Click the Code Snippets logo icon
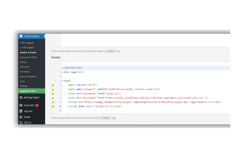Screen dimensions: 246x158 tap(21, 36)
